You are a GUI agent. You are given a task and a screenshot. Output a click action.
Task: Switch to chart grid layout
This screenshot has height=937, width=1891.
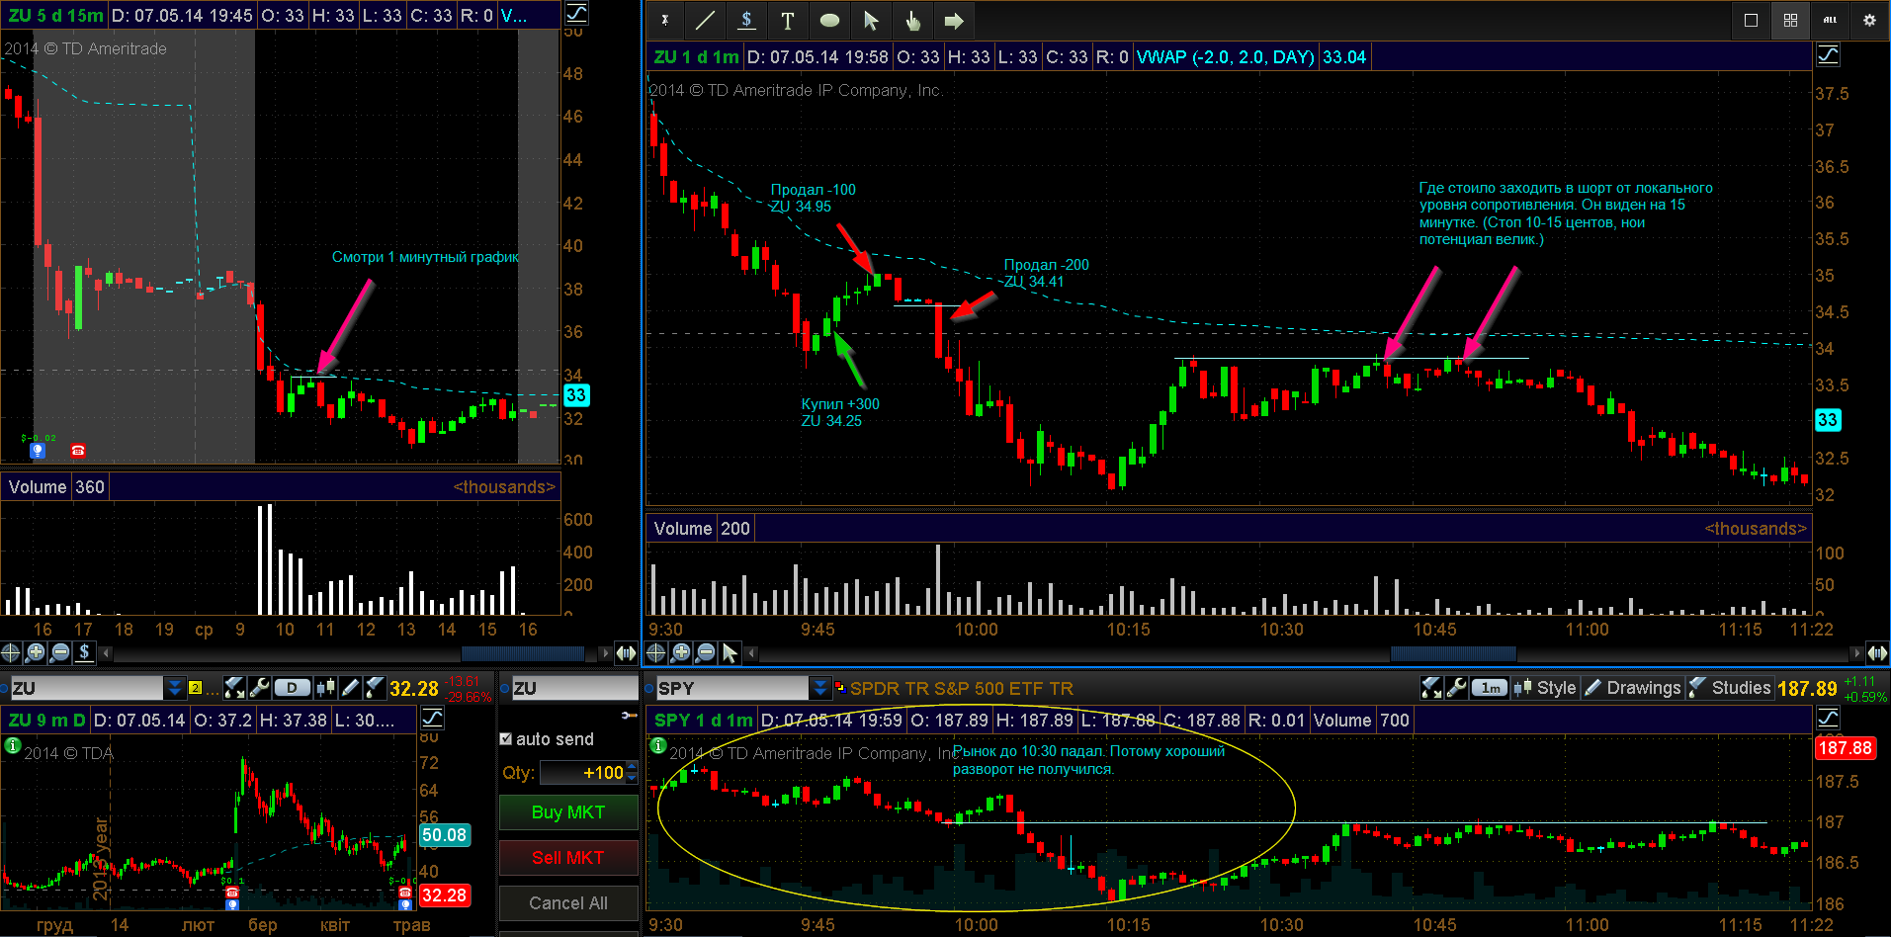pyautogui.click(x=1790, y=20)
